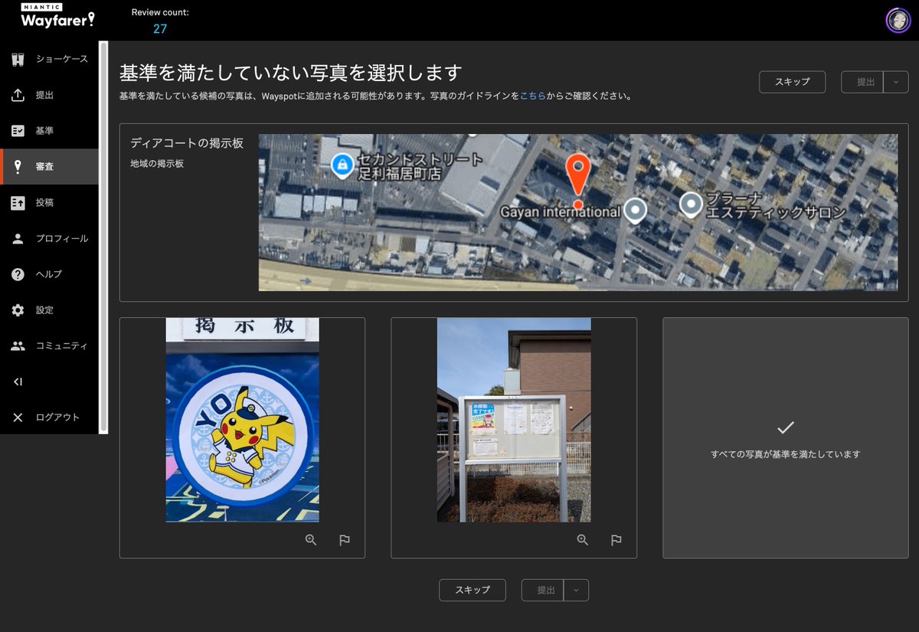Click the 基準 criteria checklist icon
The image size is (919, 632).
pyautogui.click(x=18, y=131)
